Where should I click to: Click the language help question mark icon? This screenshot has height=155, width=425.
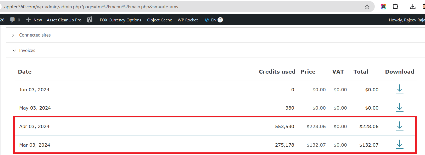(220, 20)
